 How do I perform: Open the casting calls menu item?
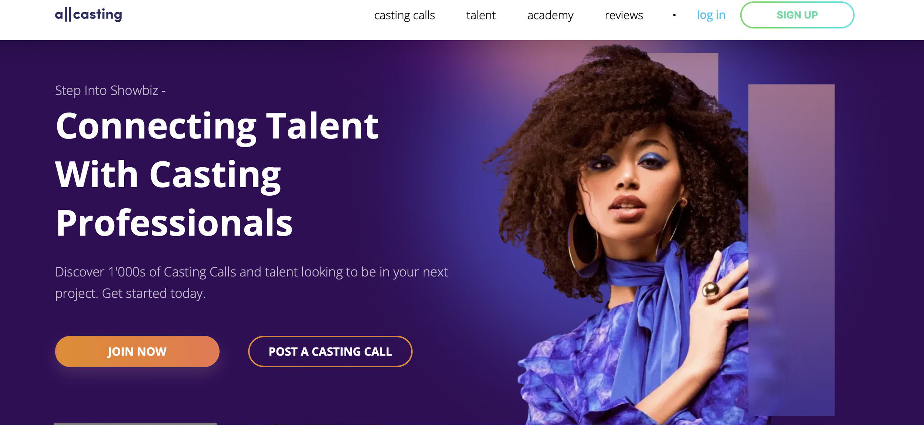coord(404,15)
